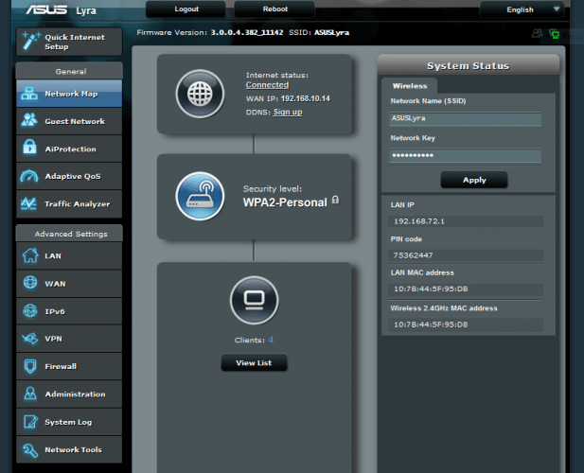Screen dimensions: 584x473
Task: Click the Clients monitor icon
Action: pyautogui.click(x=254, y=301)
